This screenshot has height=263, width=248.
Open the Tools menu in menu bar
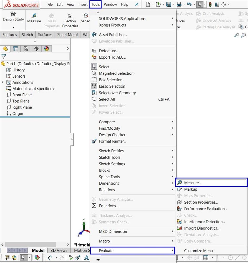tap(95, 4)
